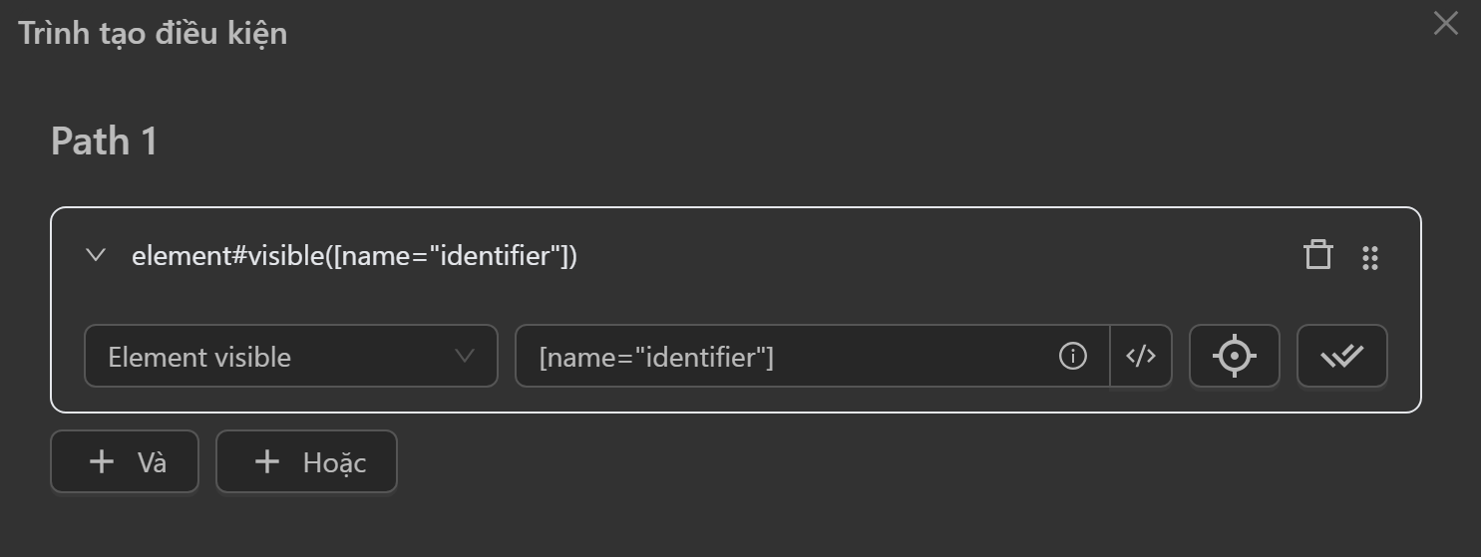Toggle code mode with the </> icon
This screenshot has width=1481, height=557.
point(1140,356)
